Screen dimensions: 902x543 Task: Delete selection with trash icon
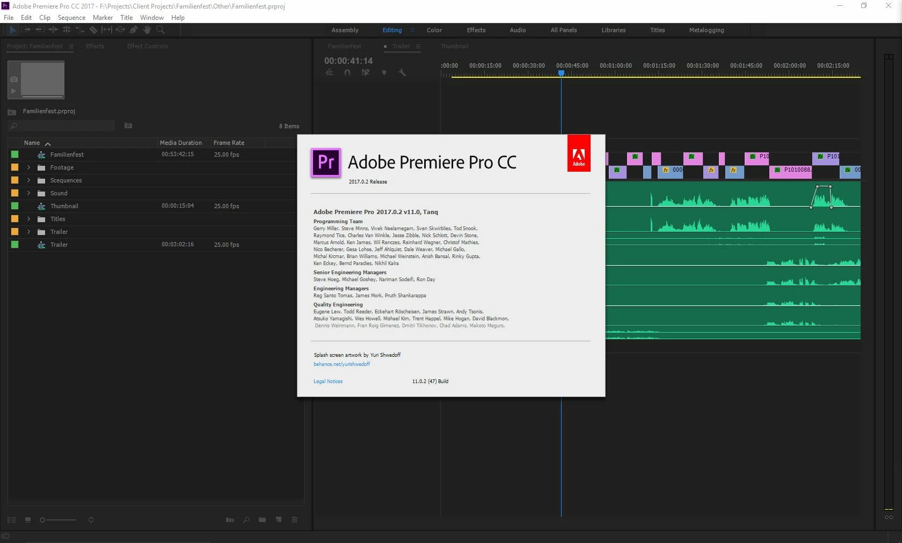coord(294,520)
